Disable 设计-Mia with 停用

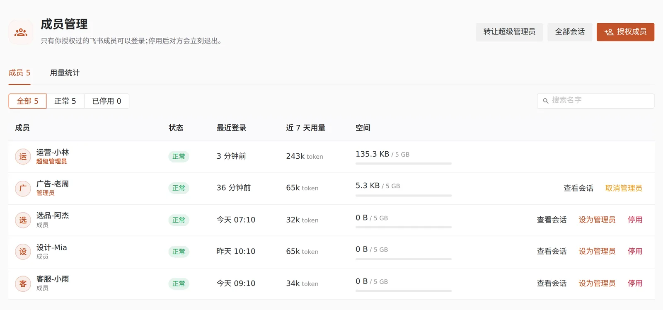tap(635, 251)
